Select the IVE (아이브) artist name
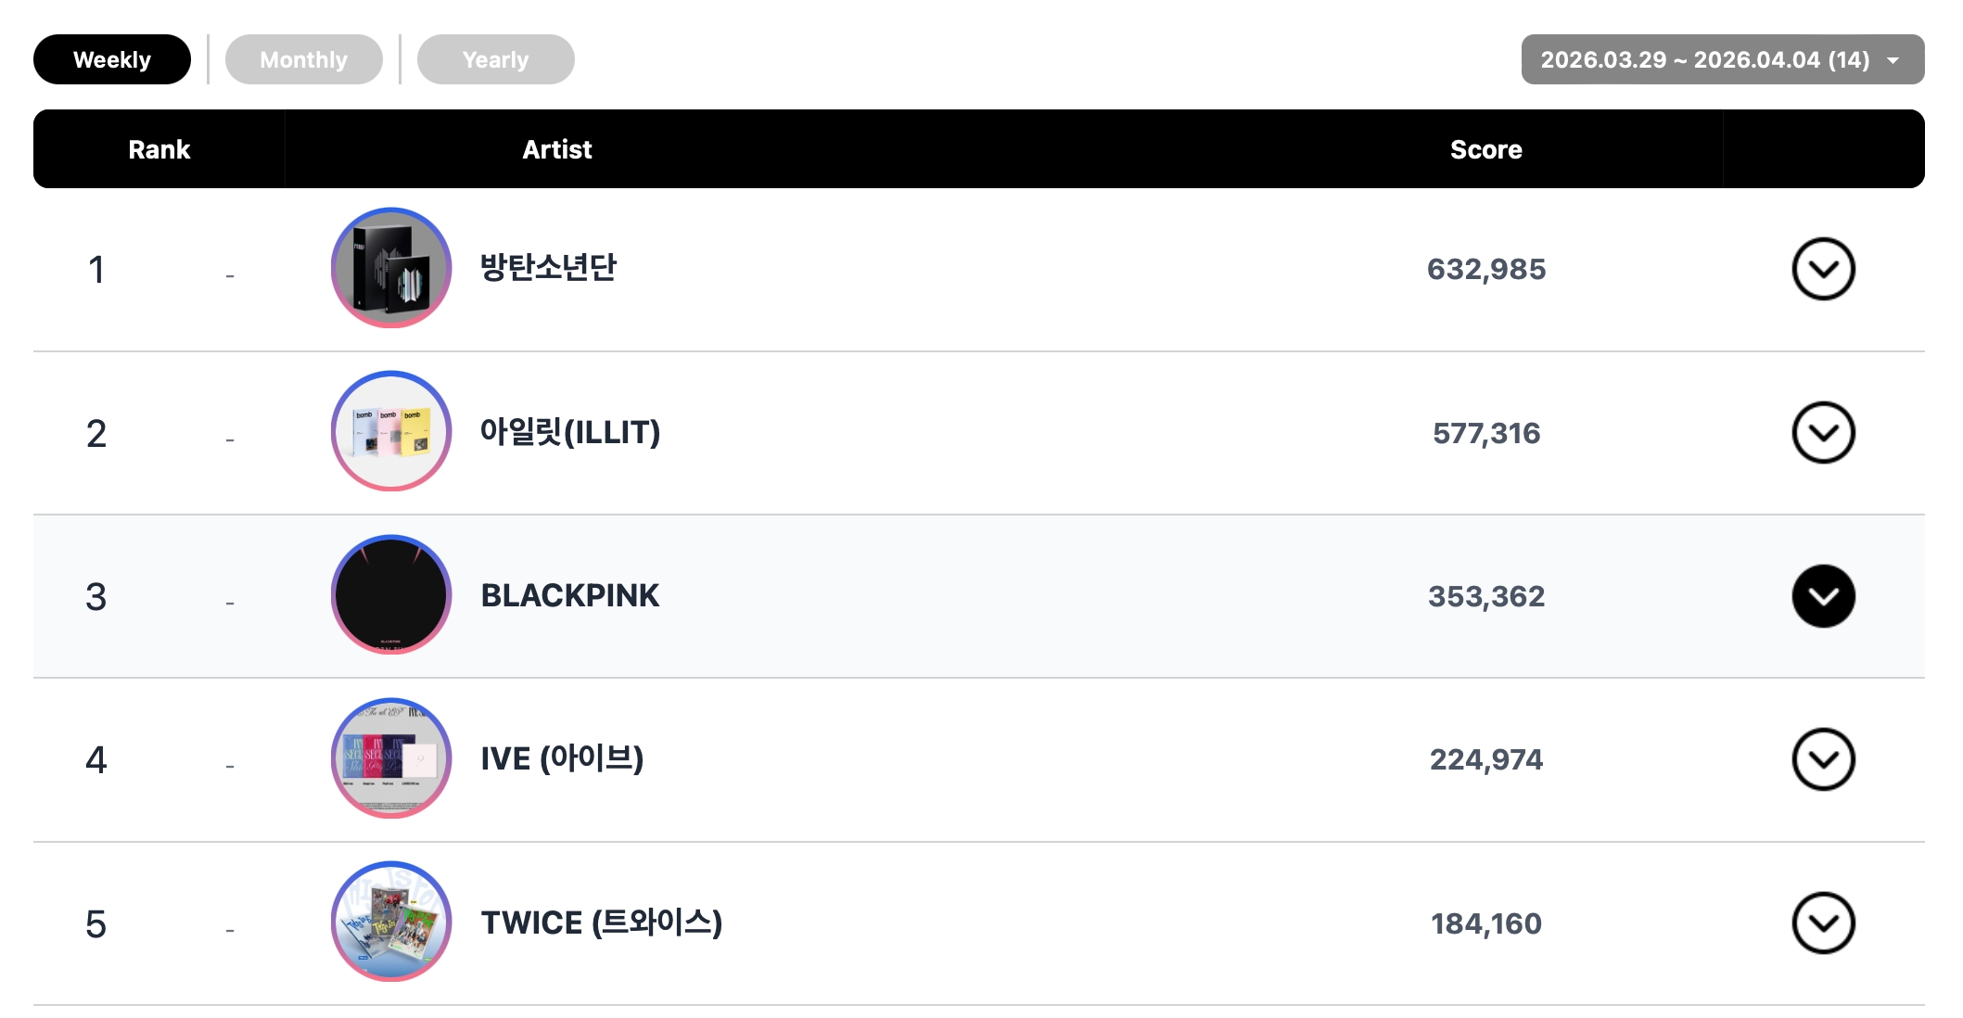1963x1018 pixels. [x=561, y=758]
